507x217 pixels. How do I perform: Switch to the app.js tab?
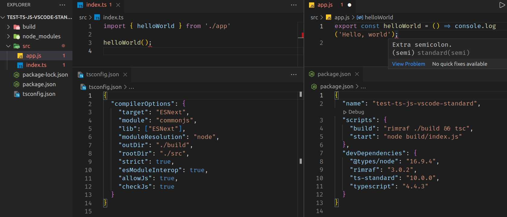pos(325,5)
